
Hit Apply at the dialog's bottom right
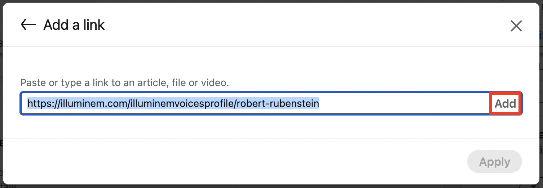[494, 162]
